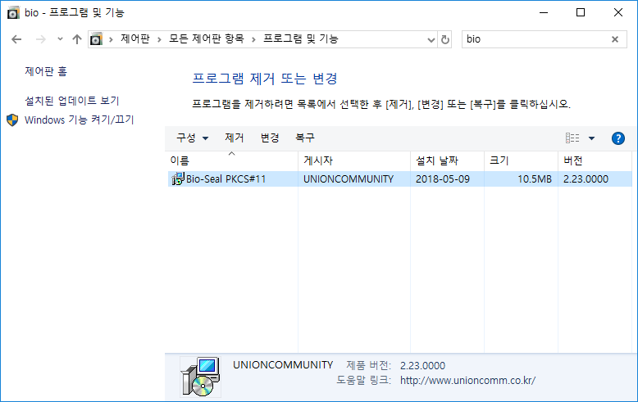Sort by 설치 날짜 column header
The height and width of the screenshot is (402, 638).
pyautogui.click(x=447, y=160)
